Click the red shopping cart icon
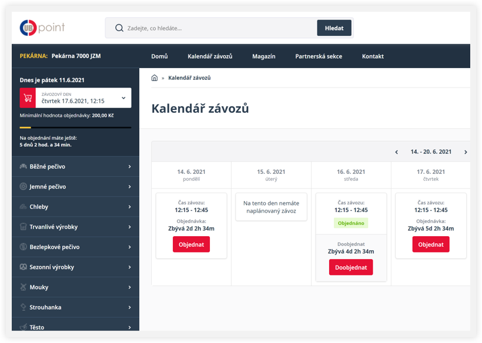 28,98
